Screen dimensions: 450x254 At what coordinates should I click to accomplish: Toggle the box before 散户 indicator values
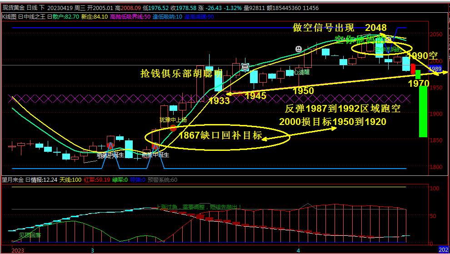pyautogui.click(x=50, y=16)
